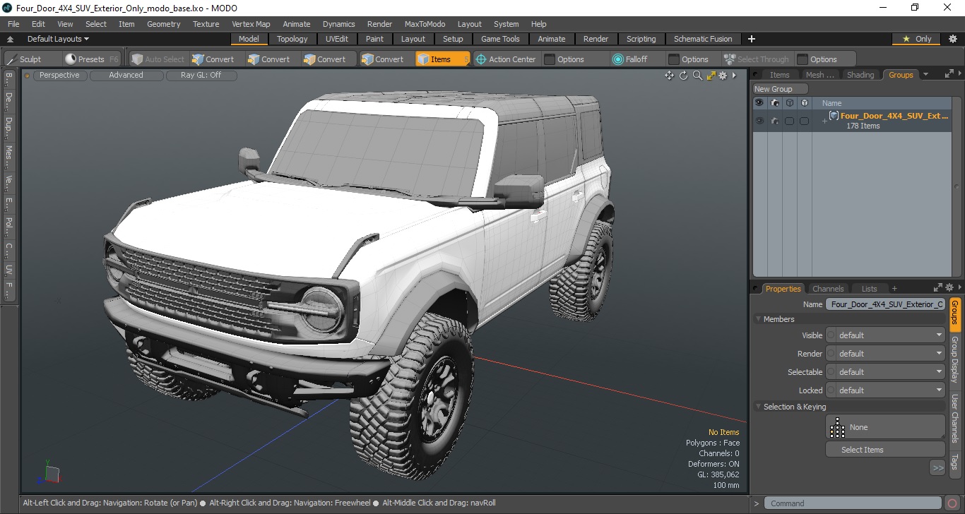Toggle the Visible channel circle in Members
This screenshot has height=514, width=965.
pyautogui.click(x=831, y=335)
